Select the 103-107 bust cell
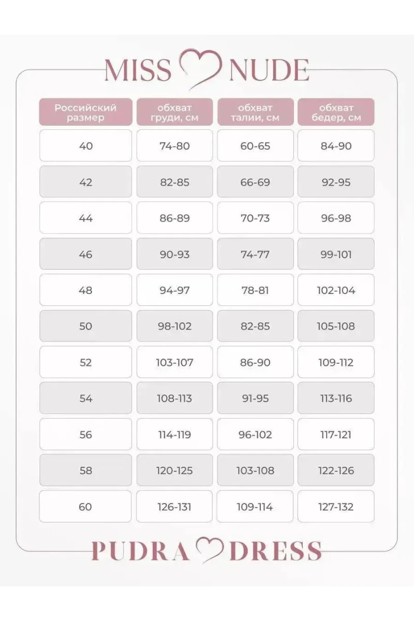Screen dimensions: 414x621 tap(174, 362)
